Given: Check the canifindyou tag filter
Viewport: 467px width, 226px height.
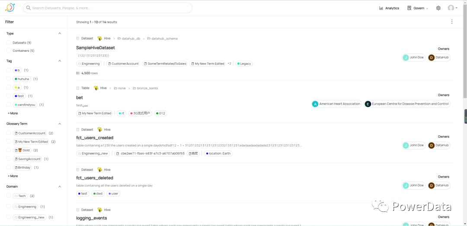Looking at the screenshot, I should [x=9, y=105].
